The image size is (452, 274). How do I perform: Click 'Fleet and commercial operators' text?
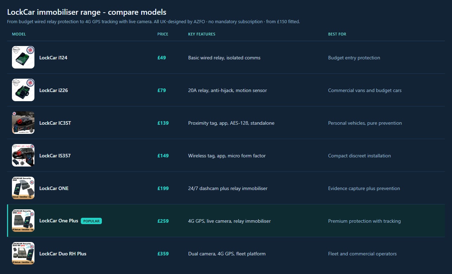362,254
